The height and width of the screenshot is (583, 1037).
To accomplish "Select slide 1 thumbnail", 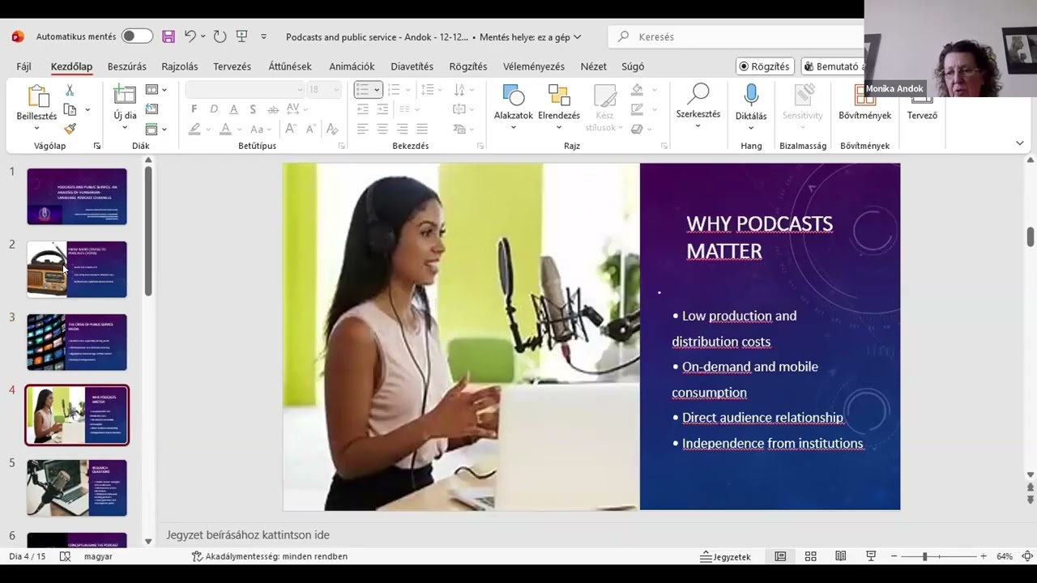I will pos(77,197).
